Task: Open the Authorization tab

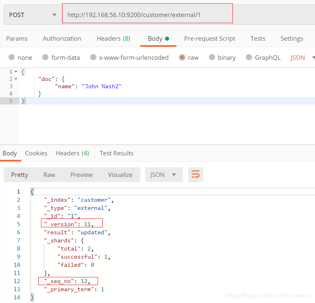Action: point(62,39)
